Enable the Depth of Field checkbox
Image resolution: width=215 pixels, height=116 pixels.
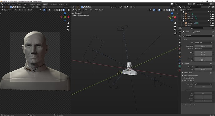[184, 81]
